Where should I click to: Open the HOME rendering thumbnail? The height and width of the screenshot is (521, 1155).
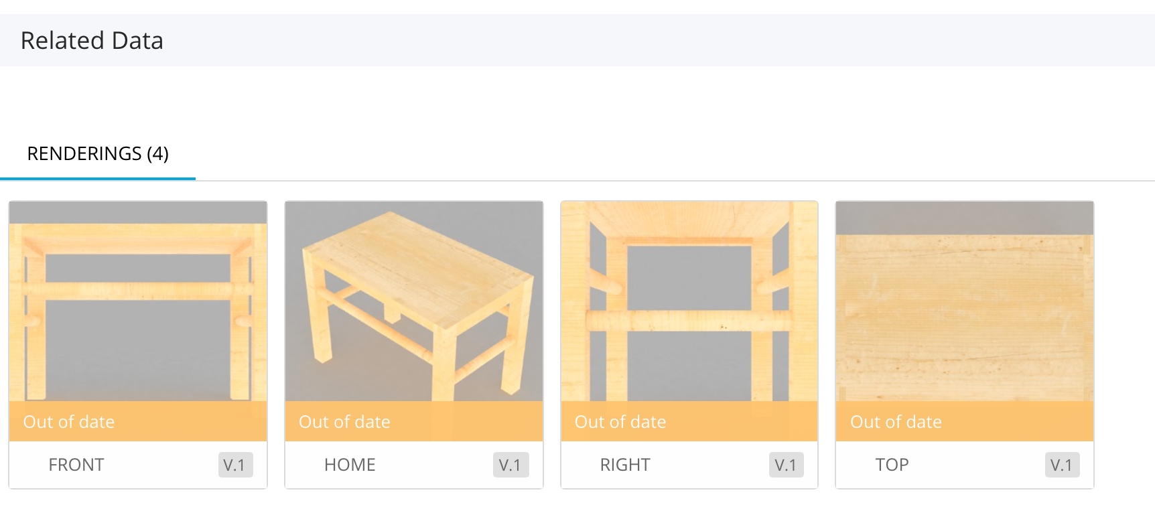point(413,301)
